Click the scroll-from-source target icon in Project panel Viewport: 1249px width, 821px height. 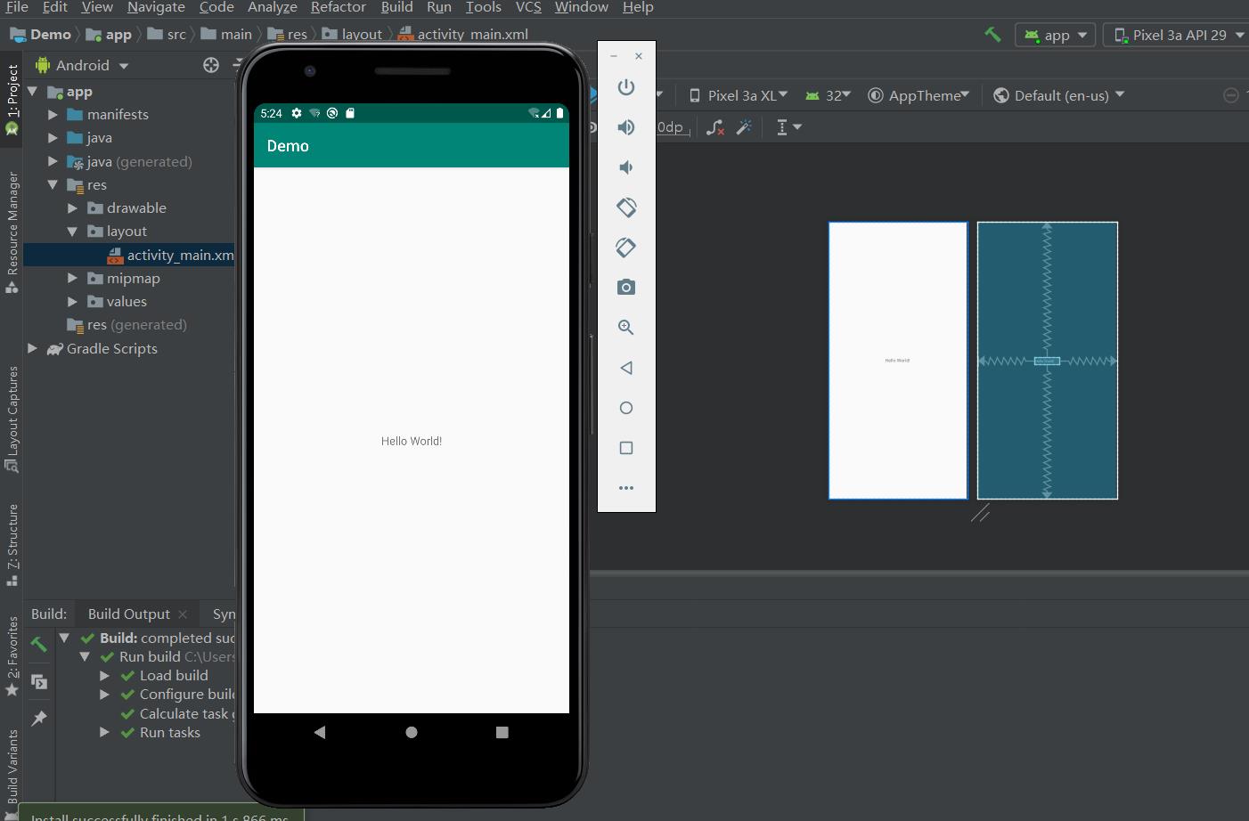click(x=211, y=65)
